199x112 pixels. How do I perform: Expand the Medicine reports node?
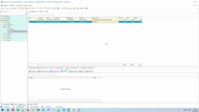click(4, 34)
